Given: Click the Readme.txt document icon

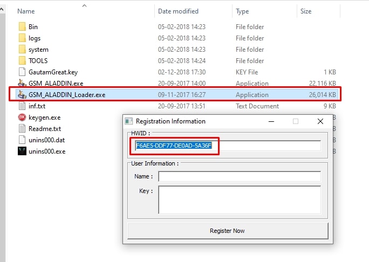Looking at the screenshot, I should click(22, 128).
